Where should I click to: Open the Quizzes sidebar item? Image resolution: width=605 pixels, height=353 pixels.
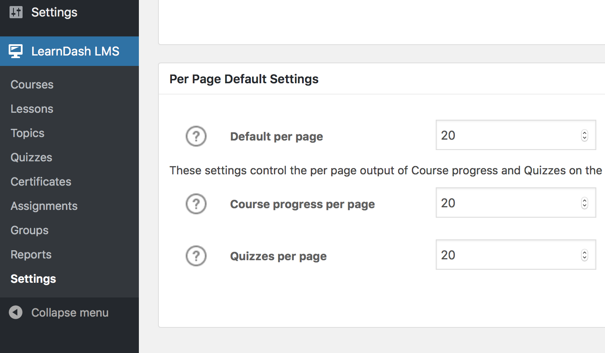(31, 157)
